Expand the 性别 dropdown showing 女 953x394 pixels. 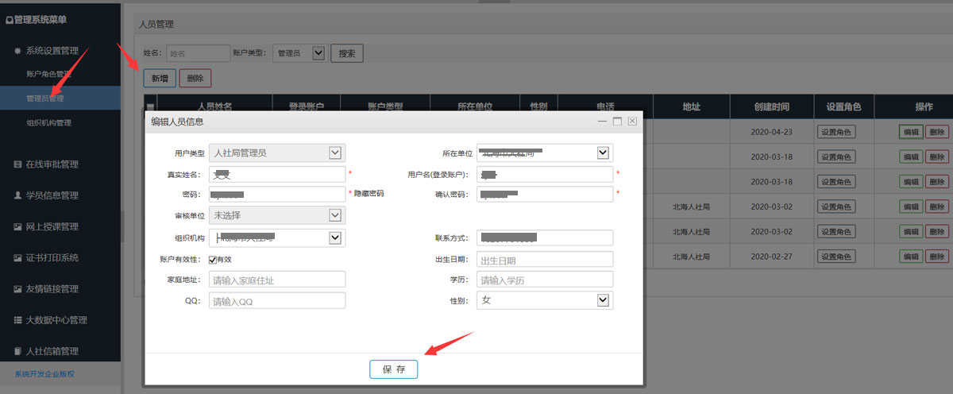tap(603, 300)
